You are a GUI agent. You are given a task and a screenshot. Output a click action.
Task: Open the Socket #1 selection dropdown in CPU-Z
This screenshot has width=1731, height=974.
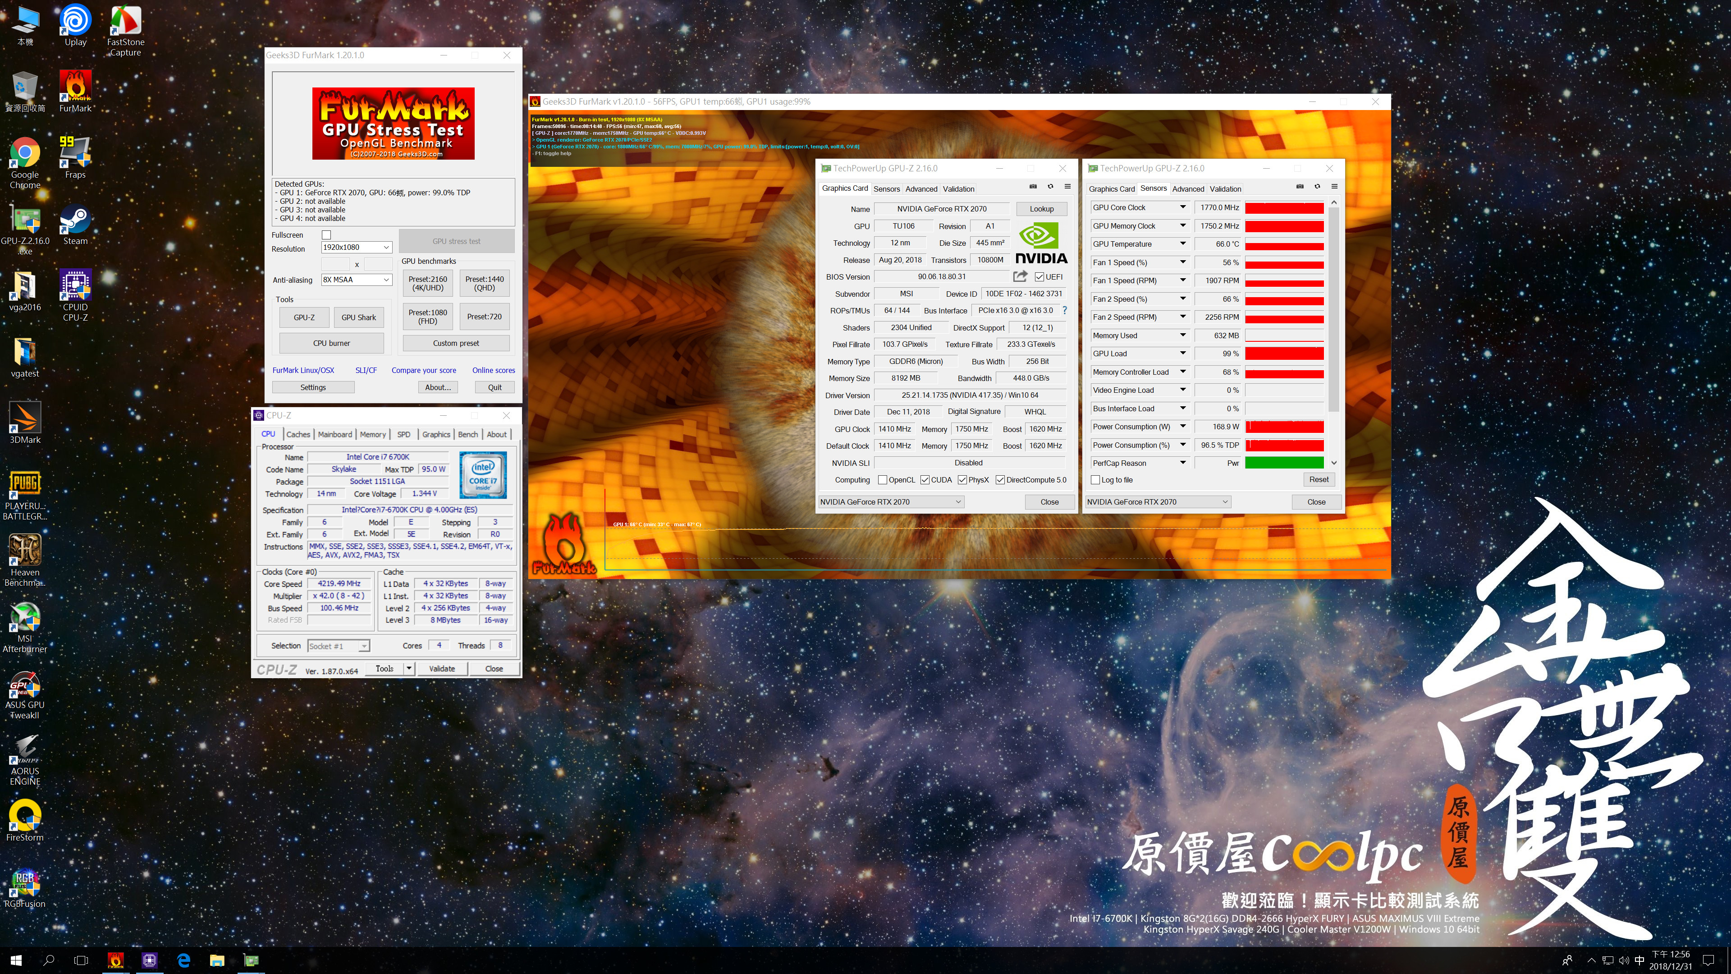tap(339, 646)
